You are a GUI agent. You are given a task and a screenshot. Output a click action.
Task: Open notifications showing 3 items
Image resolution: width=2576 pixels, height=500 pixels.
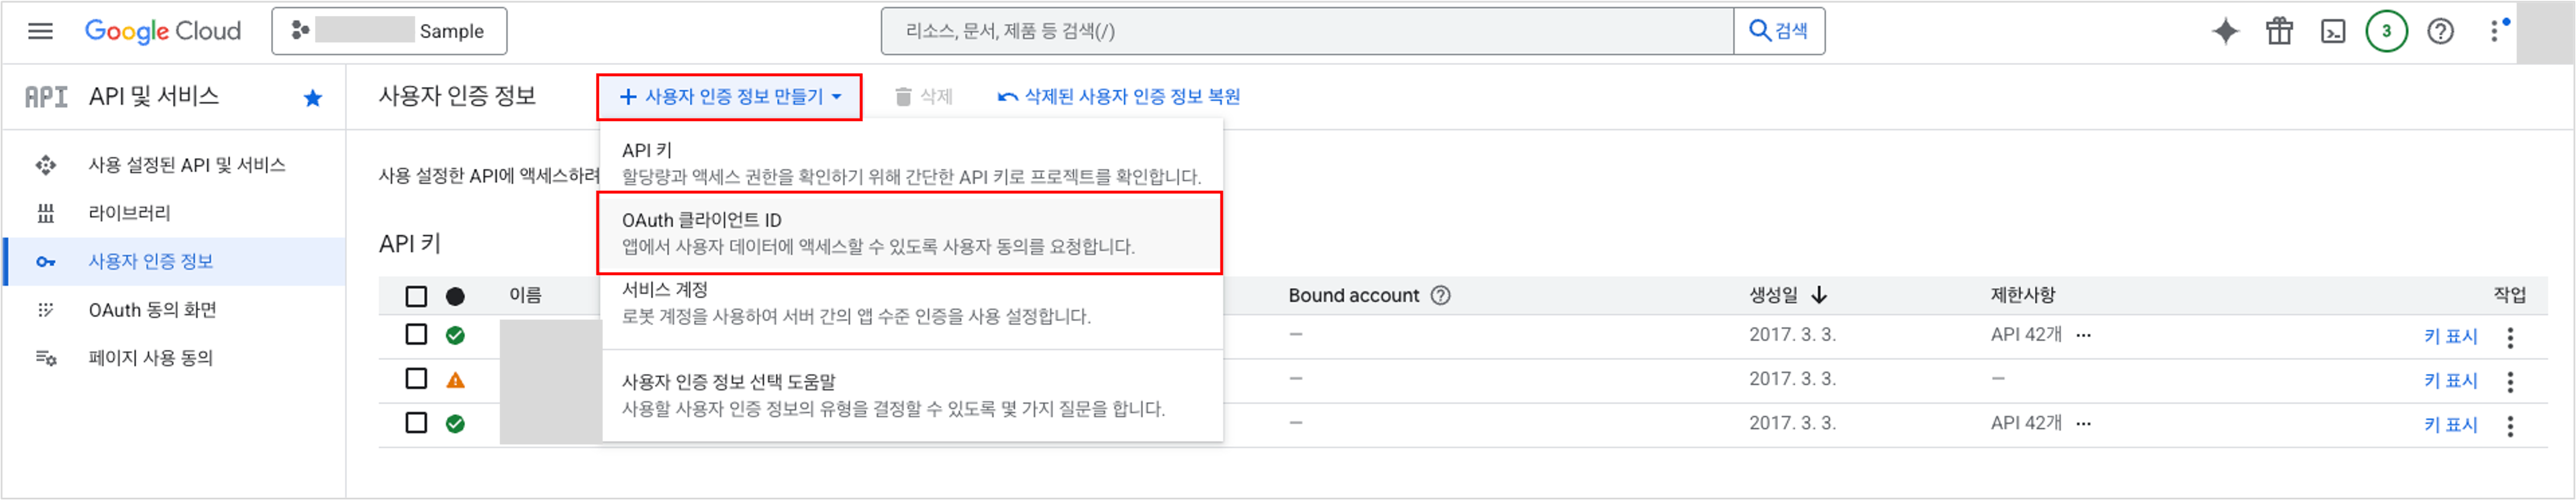click(x=2388, y=31)
